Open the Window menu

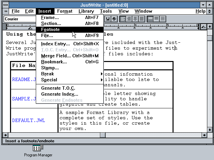[x=143, y=11]
